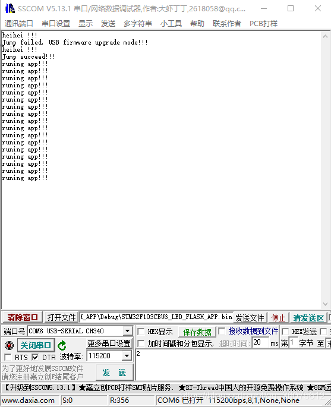Click the 保存数据 button
331x407 pixels.
[197, 332]
